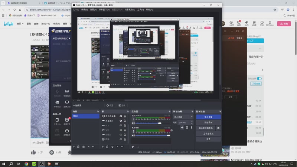Screen dimensions: 297x167
Task: Expand third-party streaming mode dropdown
Action: click(61, 39)
